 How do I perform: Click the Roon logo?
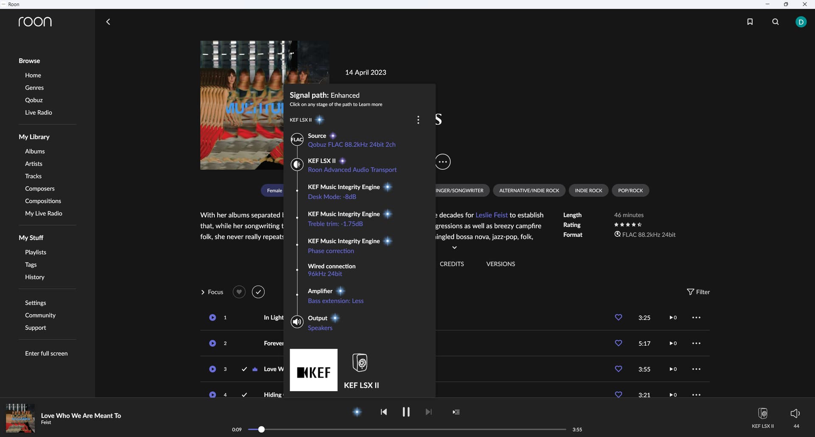coord(35,22)
